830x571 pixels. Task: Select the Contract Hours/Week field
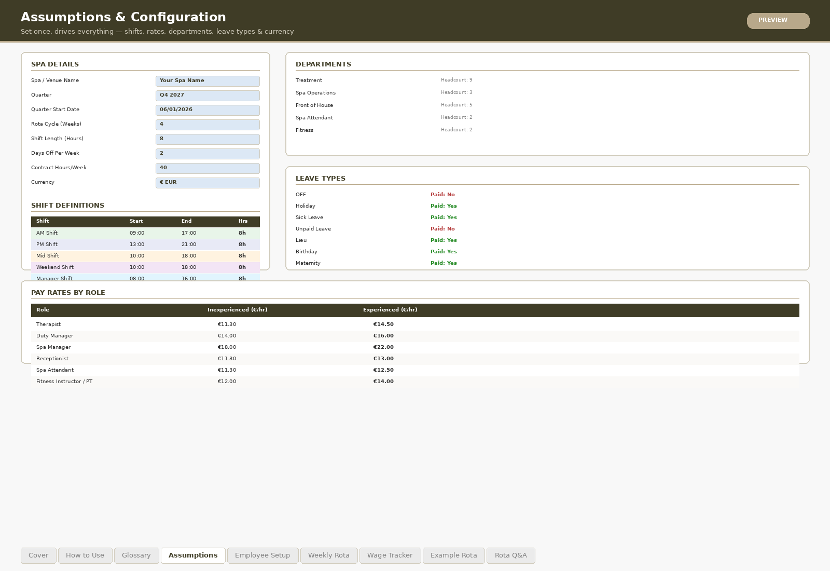208,168
